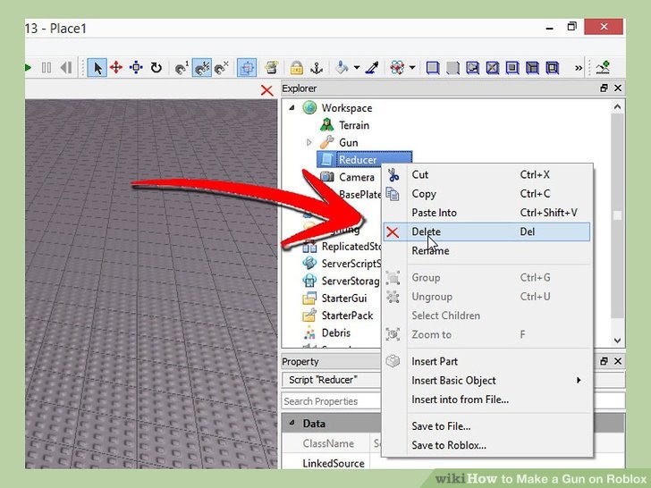Pick the Rotate tool

(x=156, y=68)
